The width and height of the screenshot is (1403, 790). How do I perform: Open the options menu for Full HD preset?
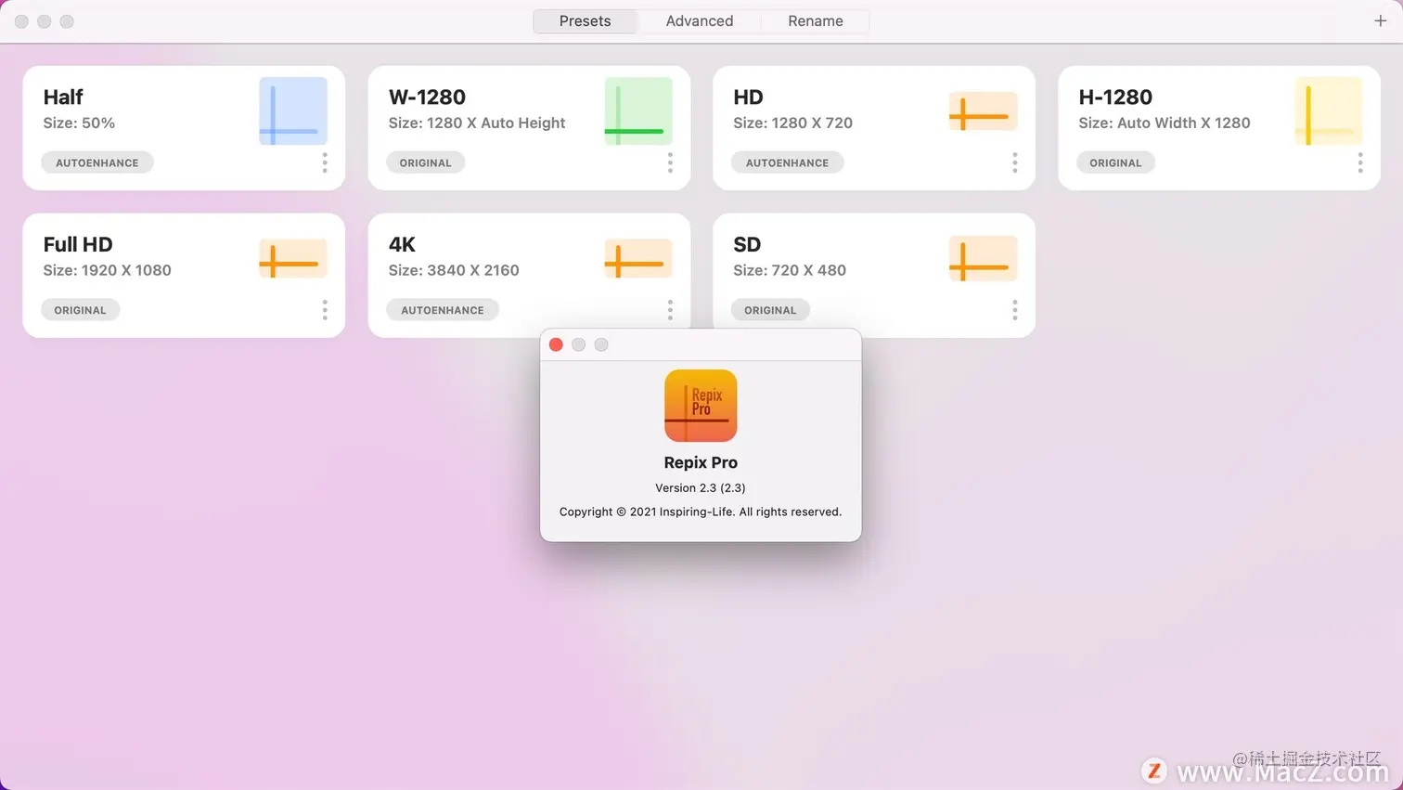[x=325, y=310]
